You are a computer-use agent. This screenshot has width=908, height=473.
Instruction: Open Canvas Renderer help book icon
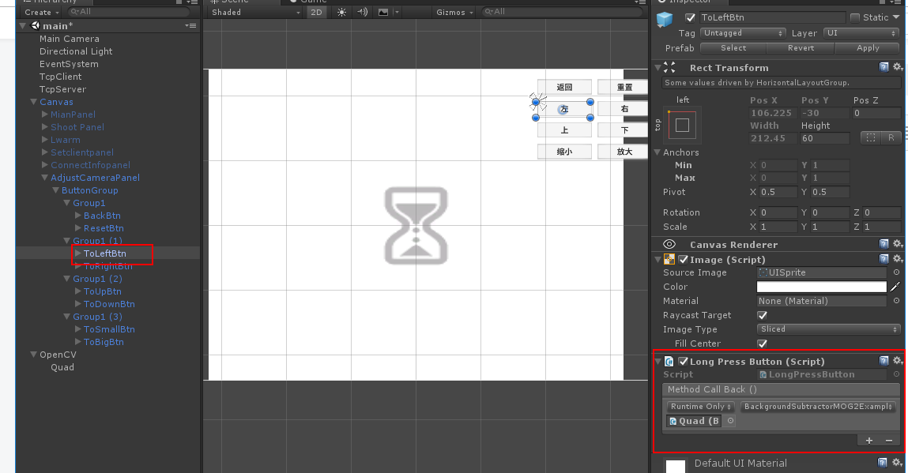click(x=884, y=244)
